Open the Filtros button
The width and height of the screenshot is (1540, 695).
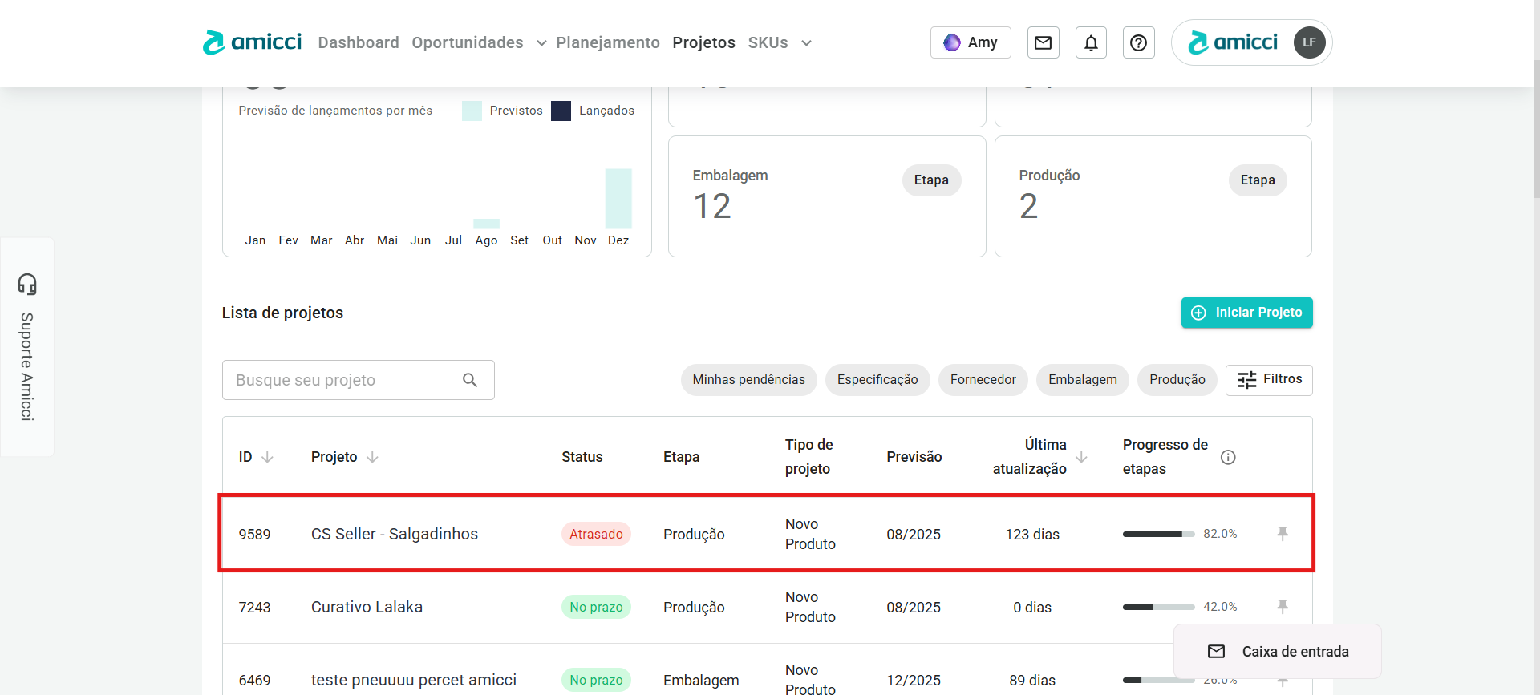[1269, 380]
